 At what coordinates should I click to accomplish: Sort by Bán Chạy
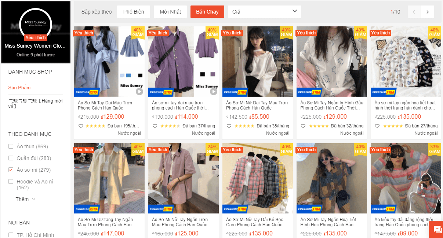207,12
